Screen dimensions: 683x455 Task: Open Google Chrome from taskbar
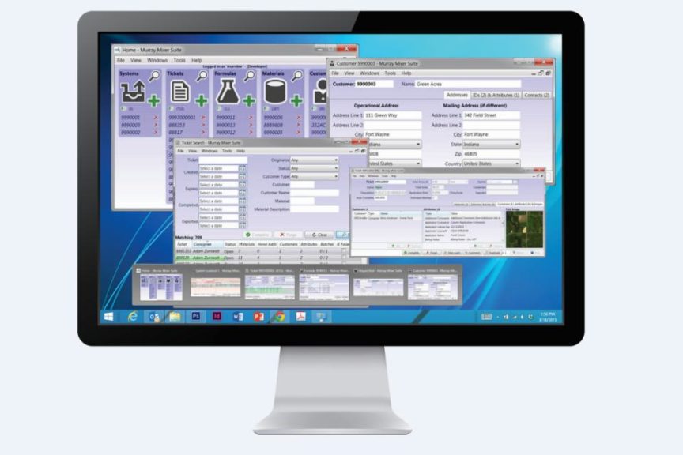click(x=279, y=317)
